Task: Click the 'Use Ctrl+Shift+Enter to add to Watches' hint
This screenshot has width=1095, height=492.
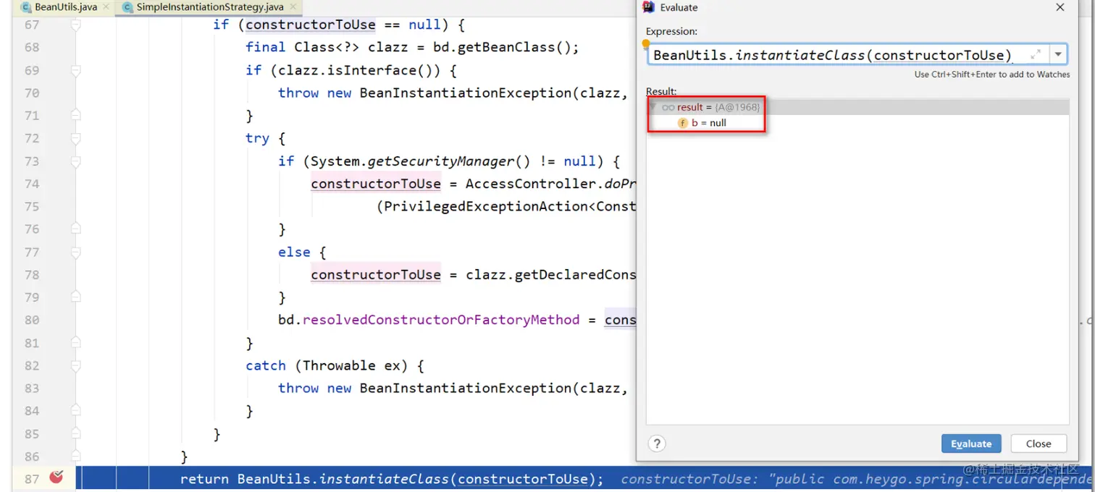Action: pos(991,75)
